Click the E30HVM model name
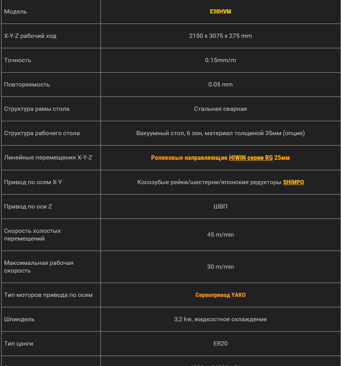The width and height of the screenshot is (341, 366). click(x=221, y=12)
